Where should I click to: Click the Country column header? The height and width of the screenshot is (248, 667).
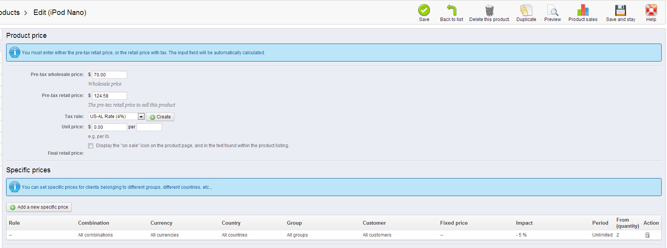pos(231,223)
